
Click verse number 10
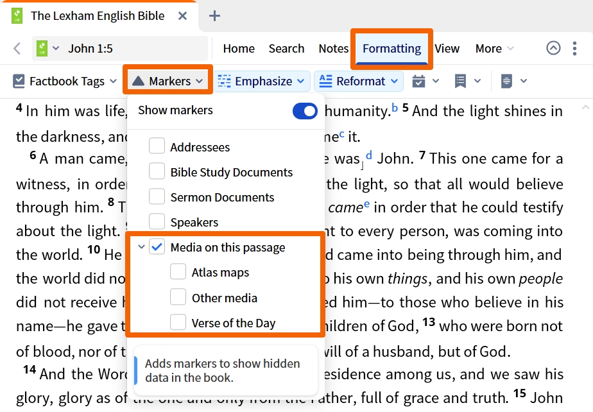point(94,250)
